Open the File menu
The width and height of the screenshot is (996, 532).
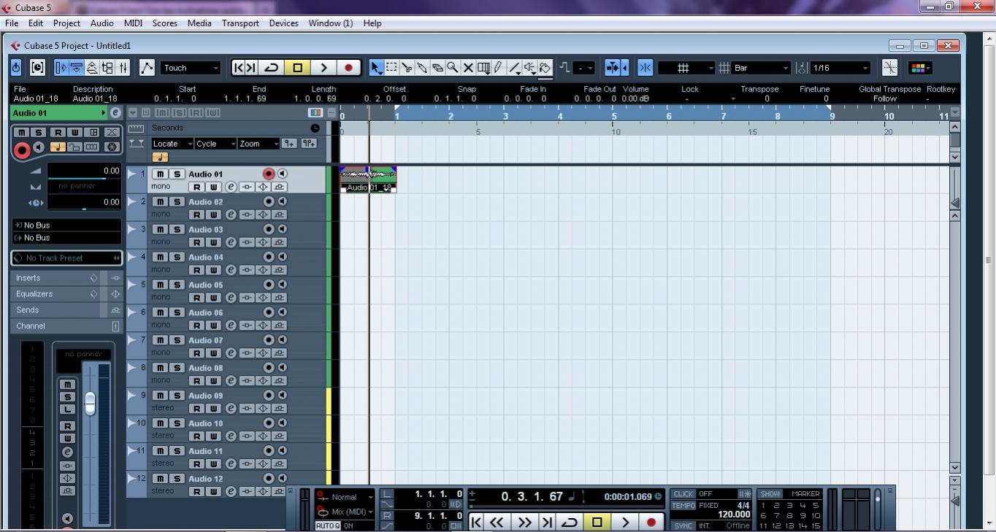click(12, 23)
